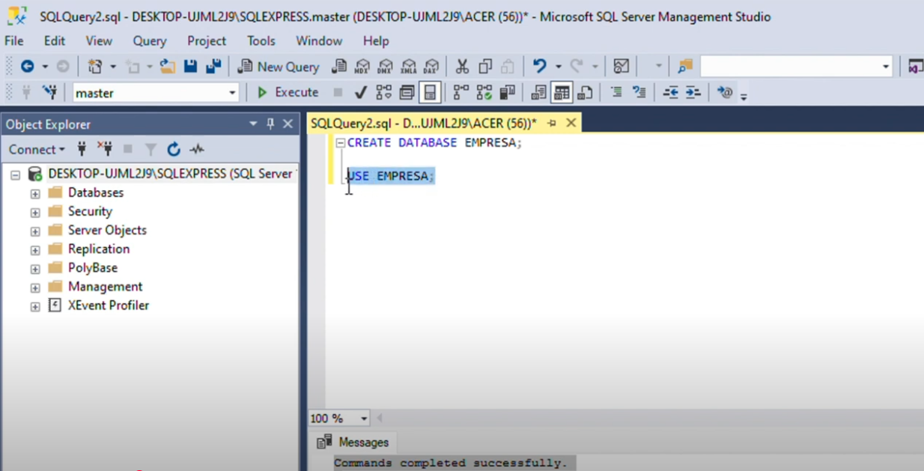The image size is (924, 471).
Task: Open the Project menu
Action: (x=207, y=41)
